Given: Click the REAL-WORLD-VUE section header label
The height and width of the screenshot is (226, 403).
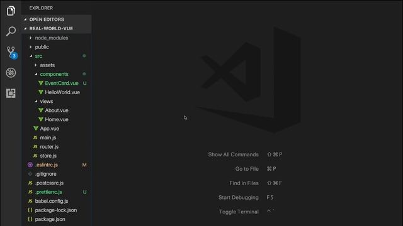Looking at the screenshot, I should [x=51, y=28].
